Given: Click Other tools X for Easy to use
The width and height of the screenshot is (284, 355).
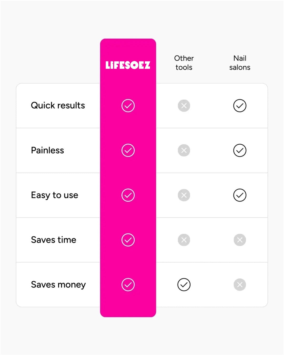Looking at the screenshot, I should (184, 195).
